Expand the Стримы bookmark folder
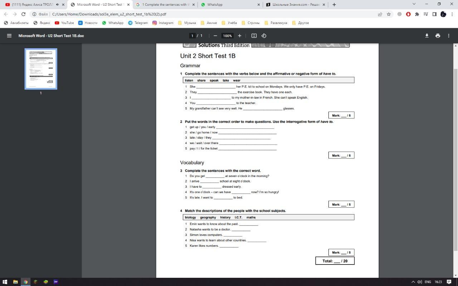The height and width of the screenshot is (286, 458). (x=250, y=23)
